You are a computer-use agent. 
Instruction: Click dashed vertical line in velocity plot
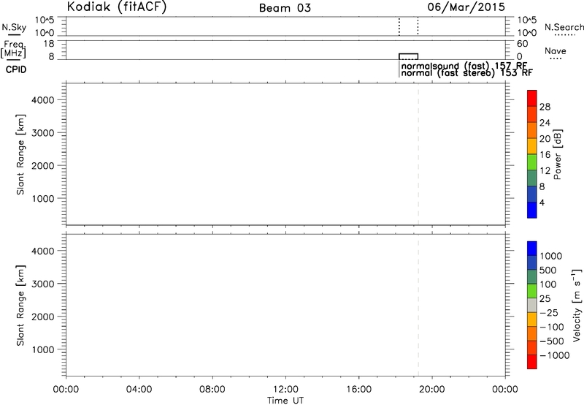(418, 305)
